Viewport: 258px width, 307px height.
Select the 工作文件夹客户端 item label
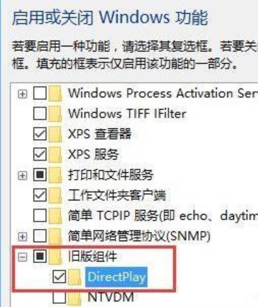[117, 195]
